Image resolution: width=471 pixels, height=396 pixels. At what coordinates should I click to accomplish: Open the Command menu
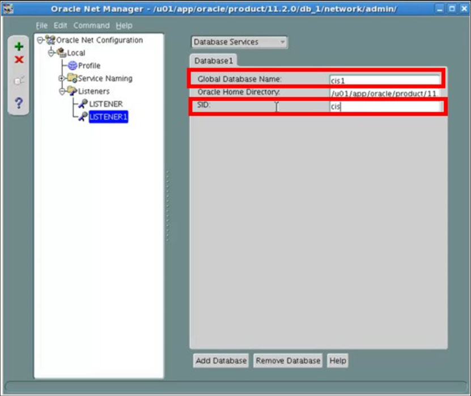coord(91,25)
